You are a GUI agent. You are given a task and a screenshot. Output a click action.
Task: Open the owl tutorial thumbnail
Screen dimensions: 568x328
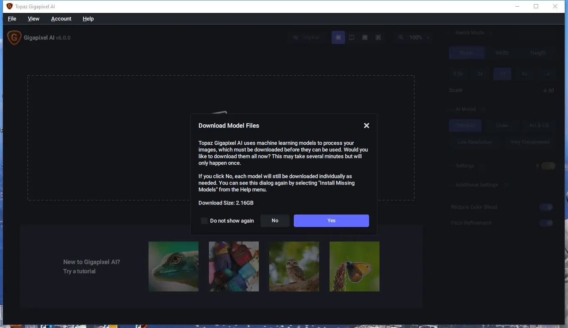(294, 266)
